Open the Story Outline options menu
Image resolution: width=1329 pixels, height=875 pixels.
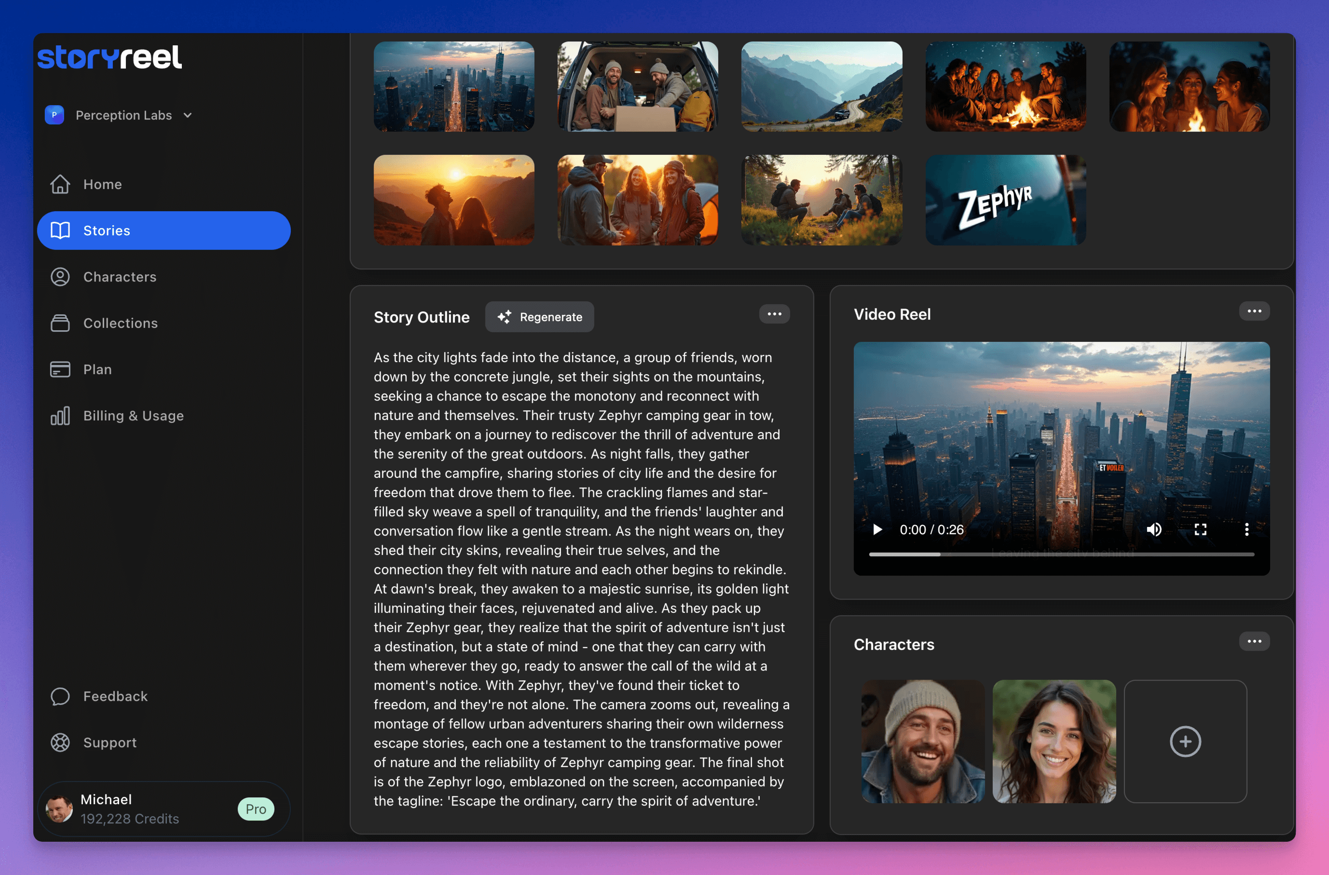tap(774, 314)
